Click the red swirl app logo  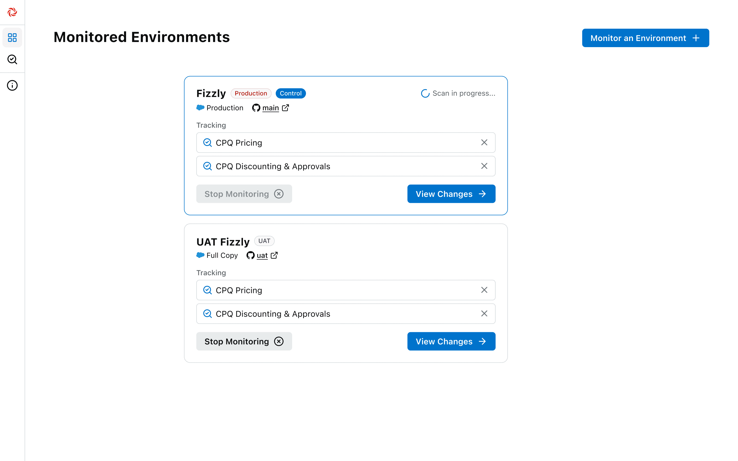click(12, 12)
